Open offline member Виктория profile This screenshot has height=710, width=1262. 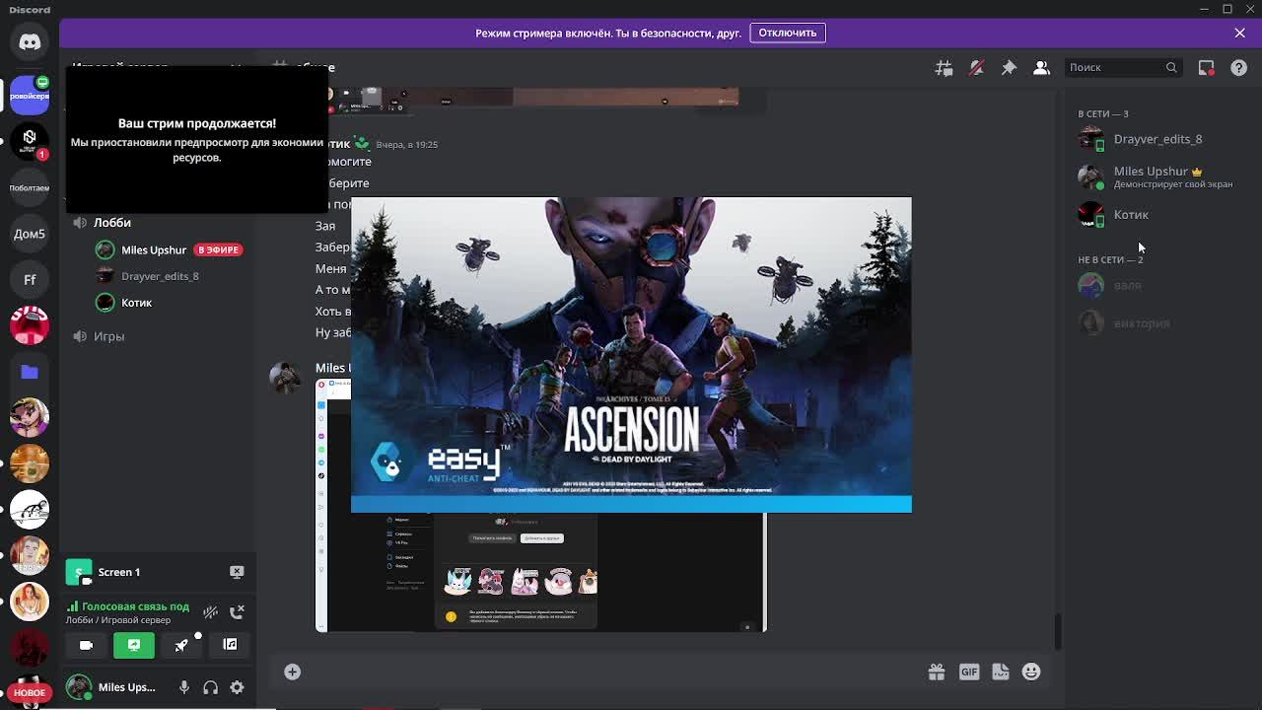coord(1157,322)
